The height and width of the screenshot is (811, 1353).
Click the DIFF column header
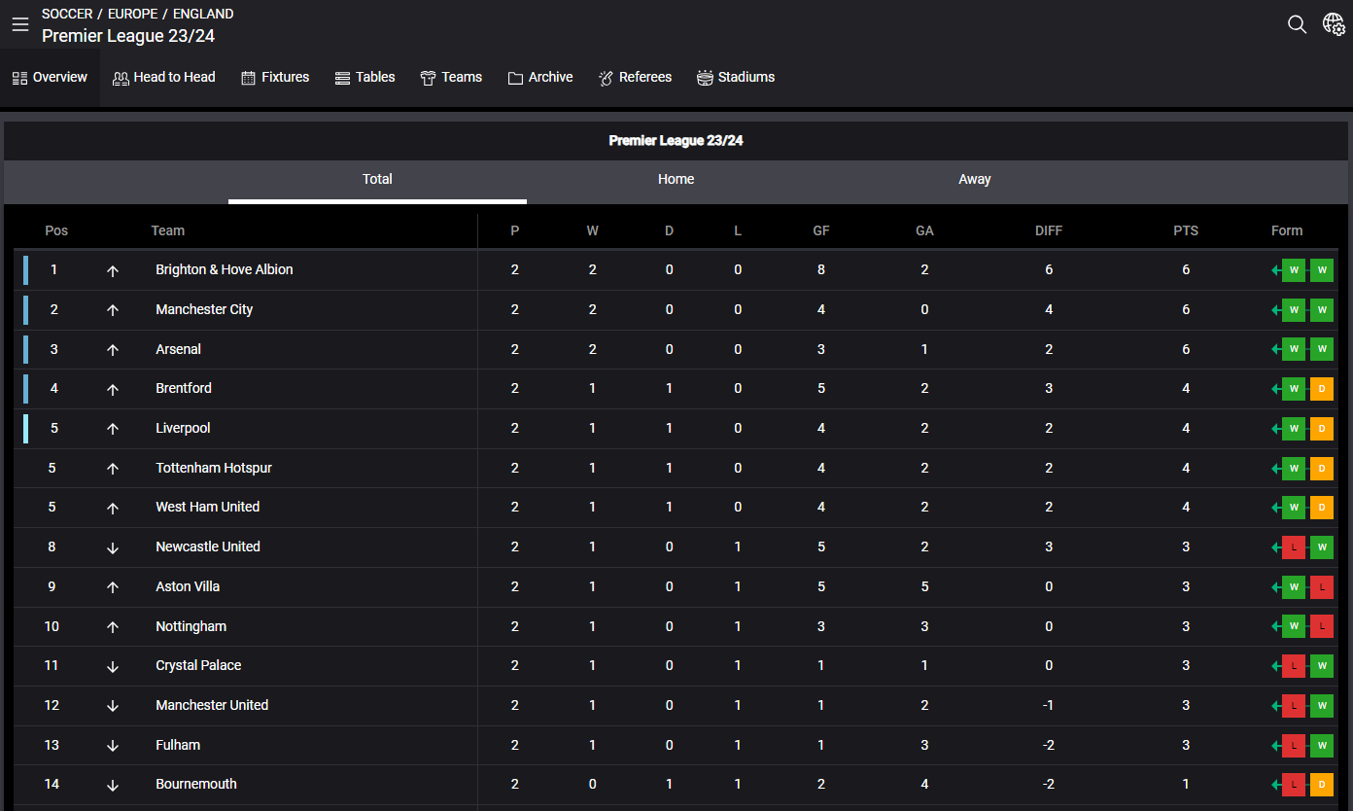point(1049,230)
